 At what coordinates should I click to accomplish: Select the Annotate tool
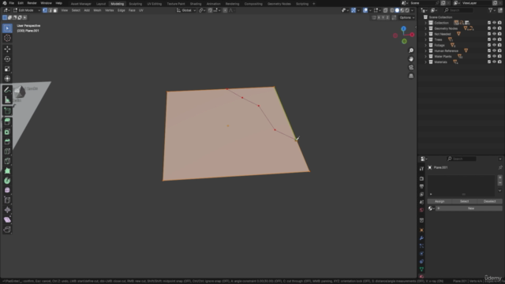7,90
